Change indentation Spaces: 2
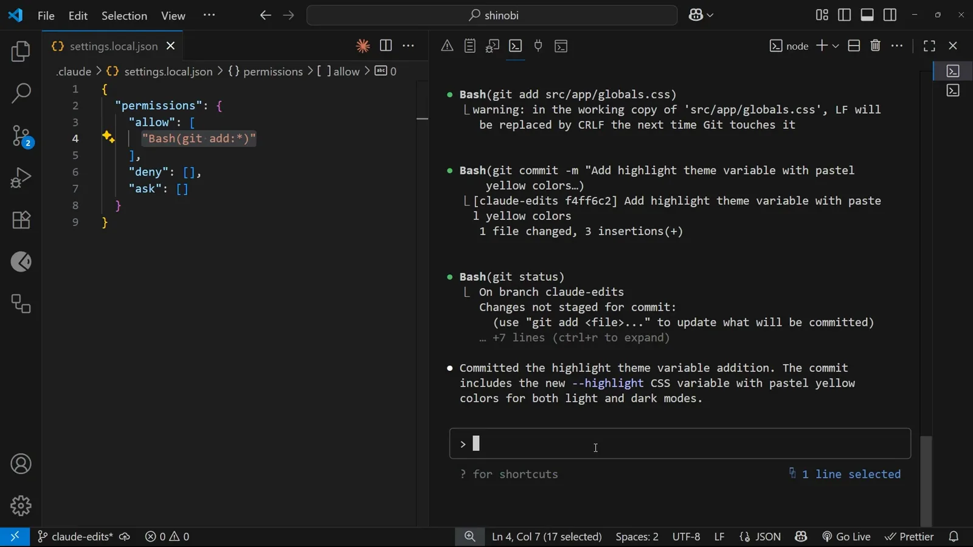 pyautogui.click(x=637, y=537)
